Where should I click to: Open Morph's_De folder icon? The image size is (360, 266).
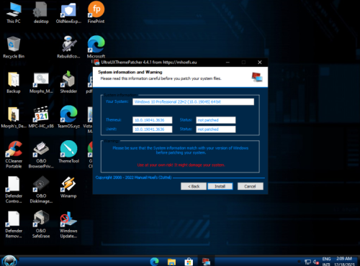point(14,117)
